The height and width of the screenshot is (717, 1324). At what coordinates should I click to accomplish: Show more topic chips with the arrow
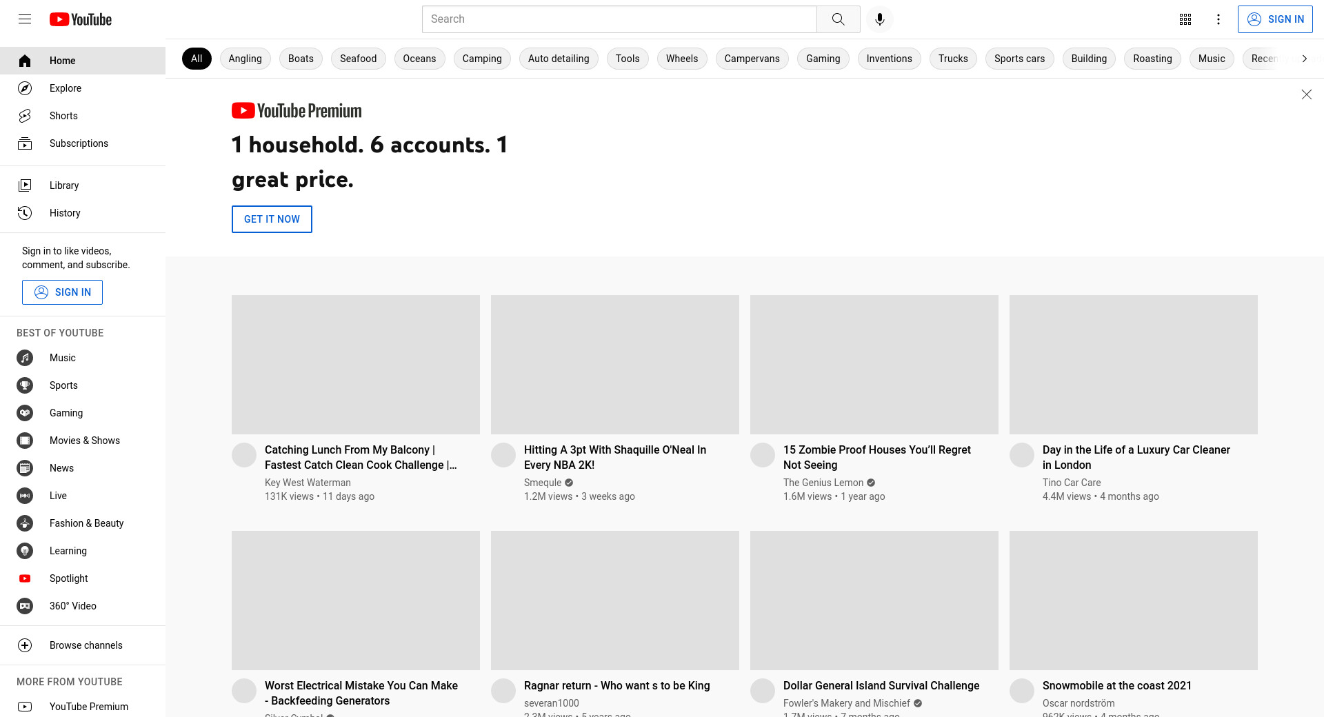[x=1304, y=59]
